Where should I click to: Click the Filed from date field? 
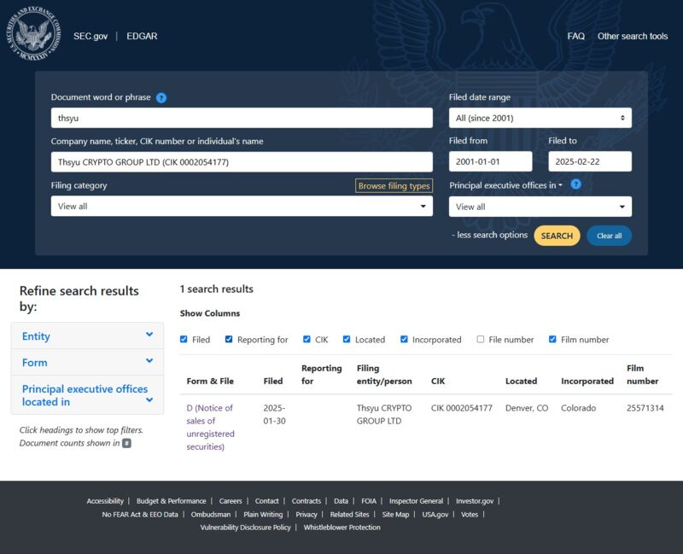click(x=490, y=161)
